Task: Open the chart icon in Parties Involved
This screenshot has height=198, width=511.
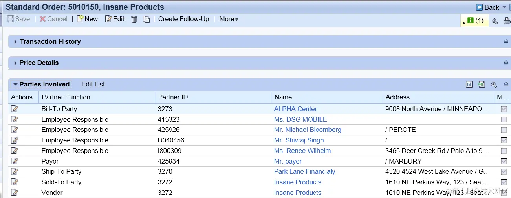Action: pos(469,84)
